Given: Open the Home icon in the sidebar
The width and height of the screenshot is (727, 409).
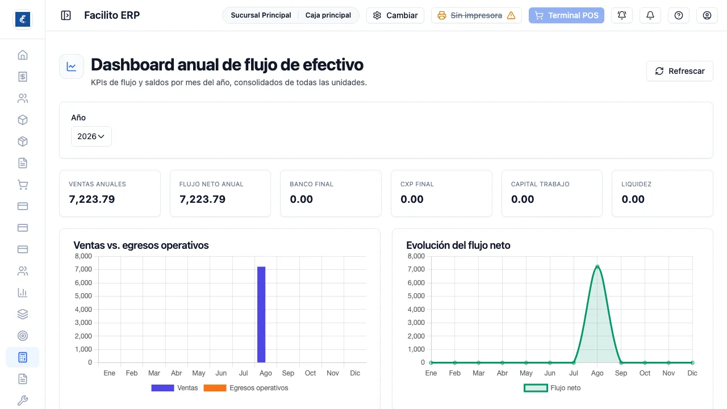Looking at the screenshot, I should tap(23, 55).
